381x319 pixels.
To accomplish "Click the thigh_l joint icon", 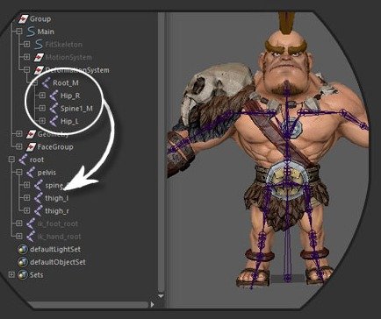I will (x=39, y=198).
